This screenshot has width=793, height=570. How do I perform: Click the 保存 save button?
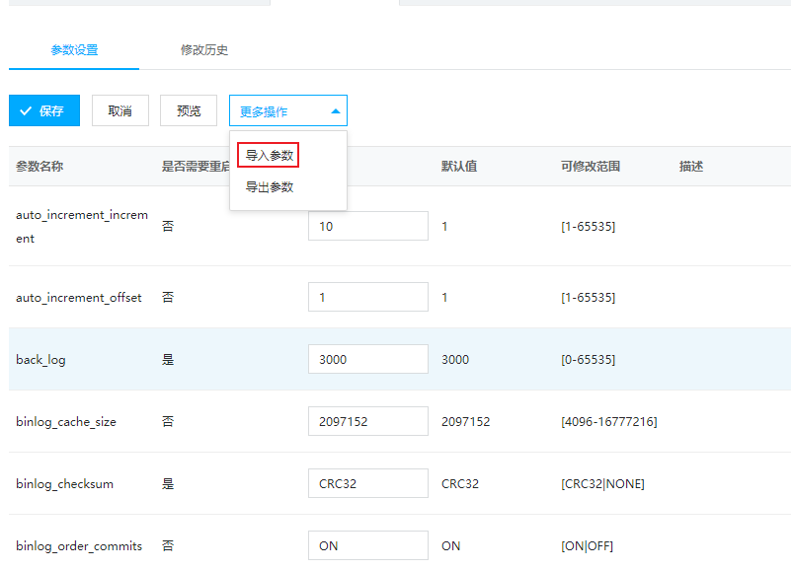coord(44,111)
